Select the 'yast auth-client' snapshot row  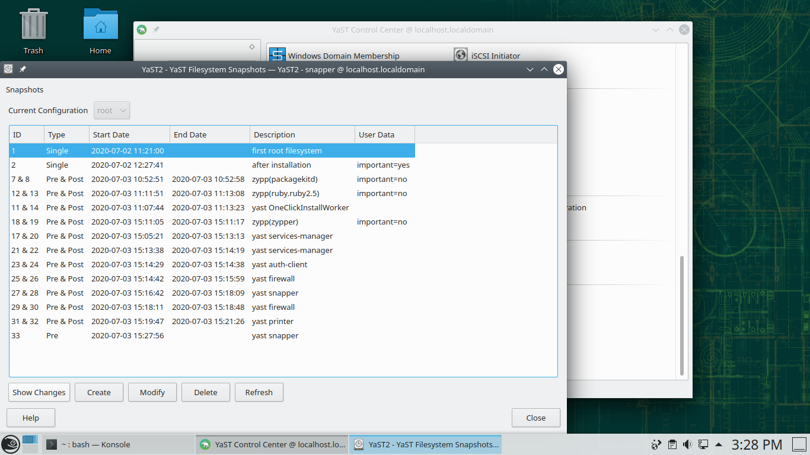click(212, 264)
